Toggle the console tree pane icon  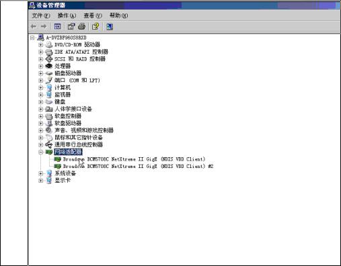click(x=57, y=26)
